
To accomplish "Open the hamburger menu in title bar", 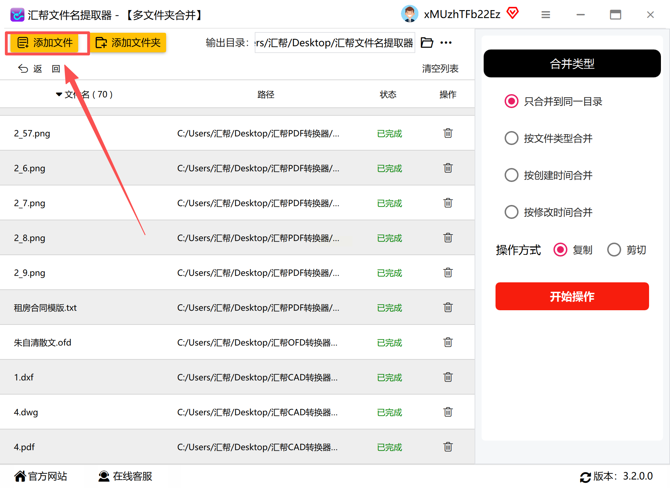I will pyautogui.click(x=546, y=15).
